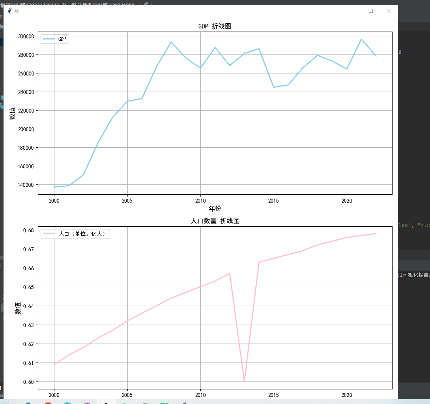Click the 0.67 y-axis tick label

pyautogui.click(x=28, y=249)
